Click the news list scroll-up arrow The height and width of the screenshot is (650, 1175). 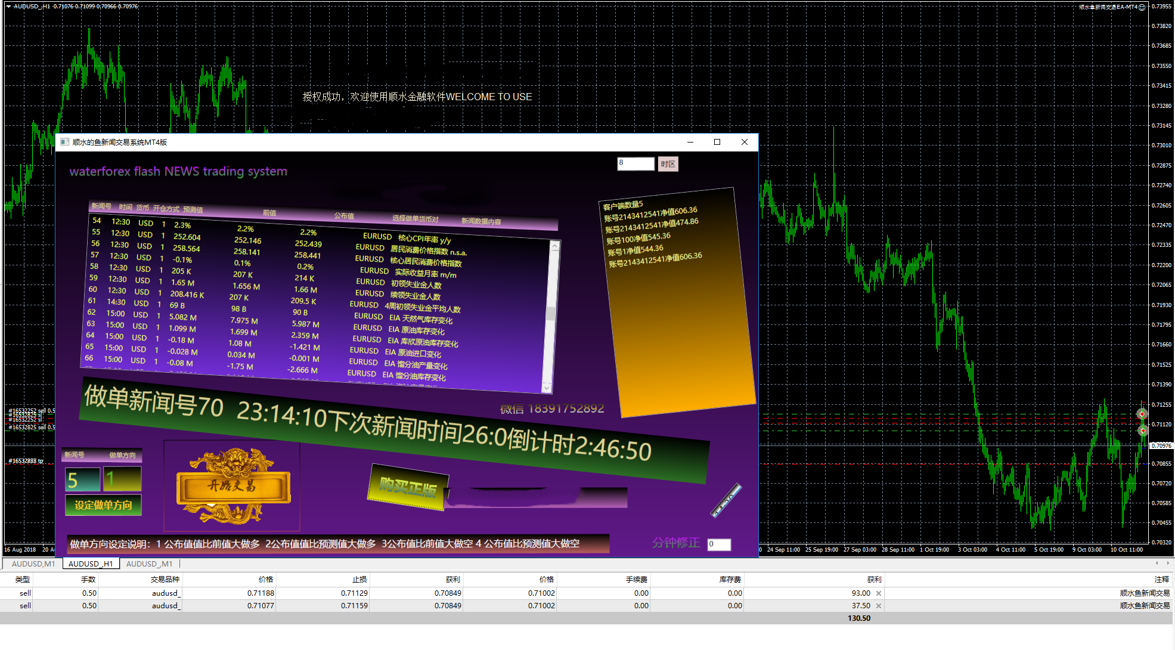[x=554, y=245]
